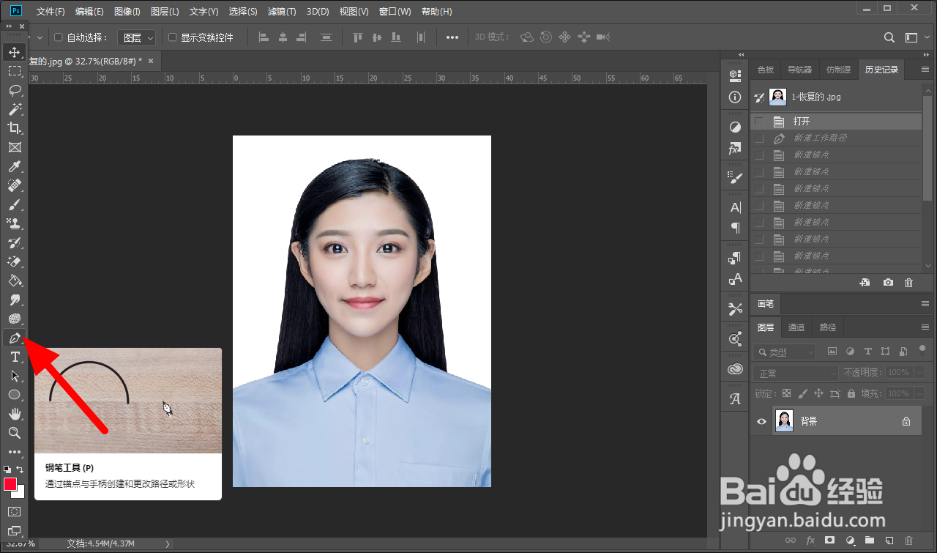Select the 'Open' (打开) history state

point(802,122)
